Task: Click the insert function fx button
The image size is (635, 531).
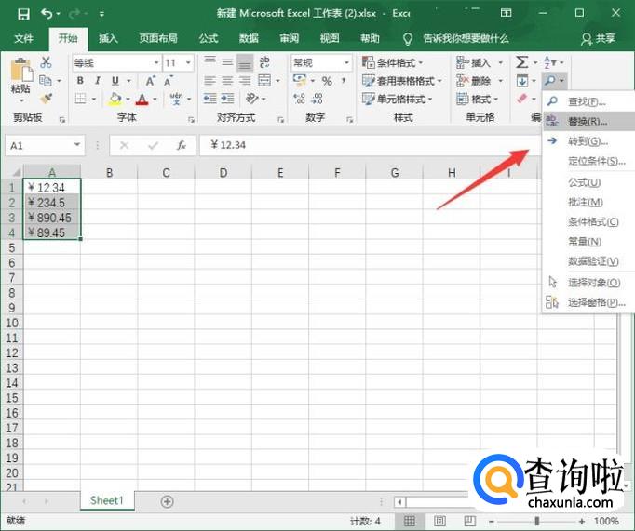Action: pyautogui.click(x=181, y=145)
